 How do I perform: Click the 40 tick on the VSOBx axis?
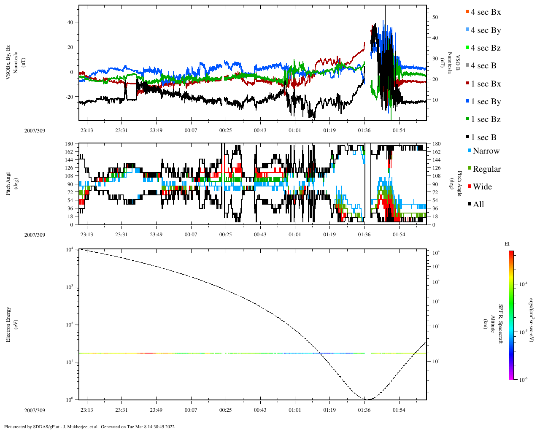(x=71, y=22)
